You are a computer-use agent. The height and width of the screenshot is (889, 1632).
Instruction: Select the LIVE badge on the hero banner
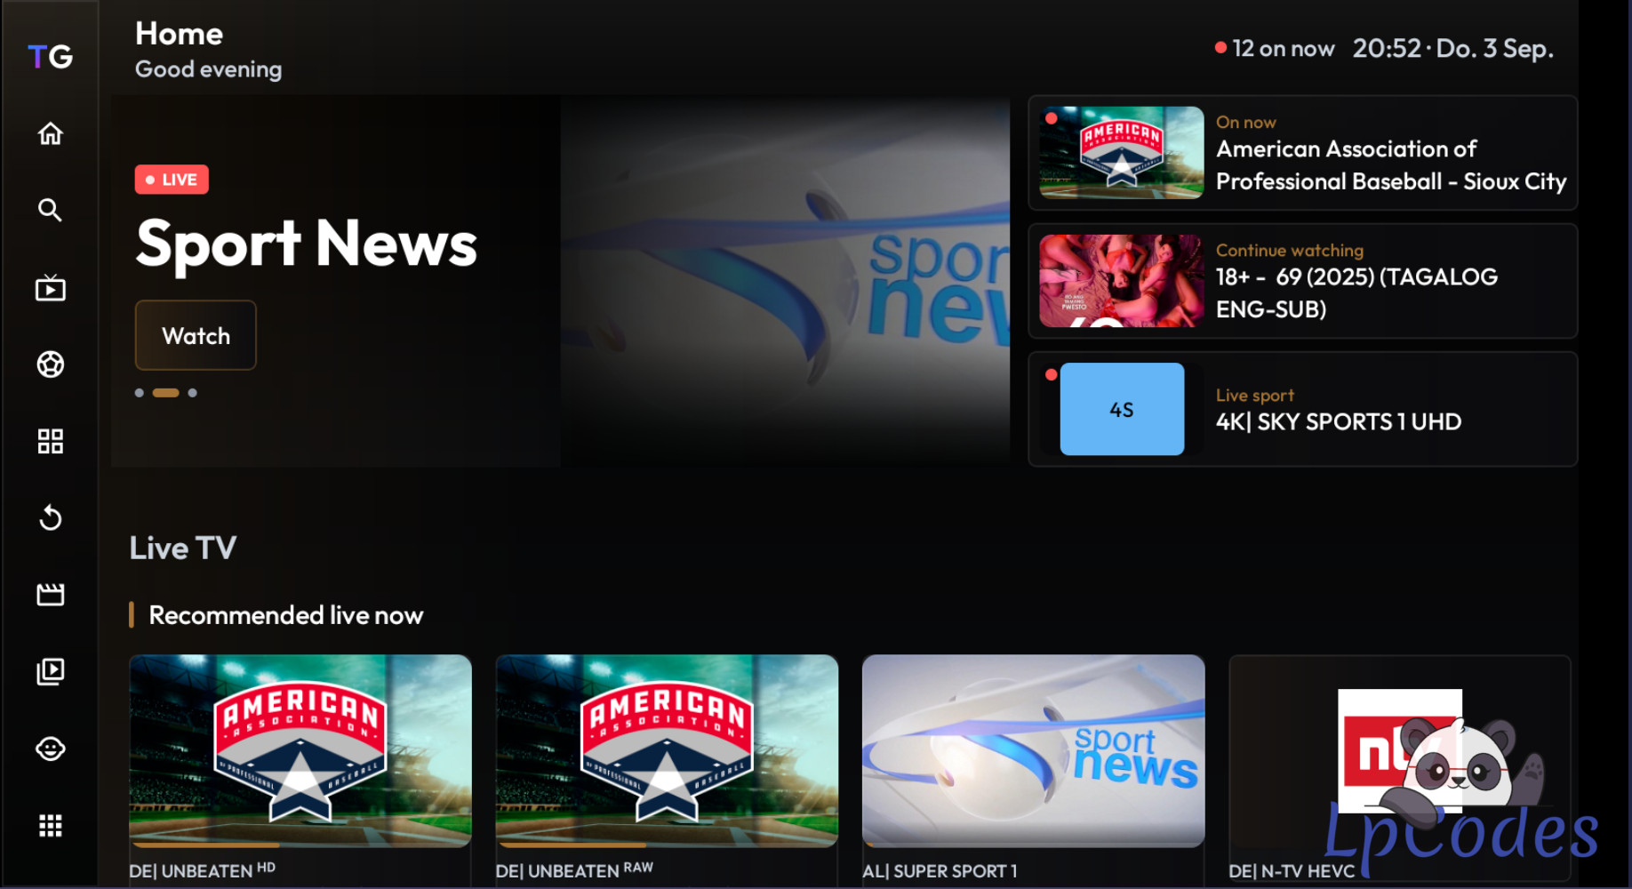[172, 180]
